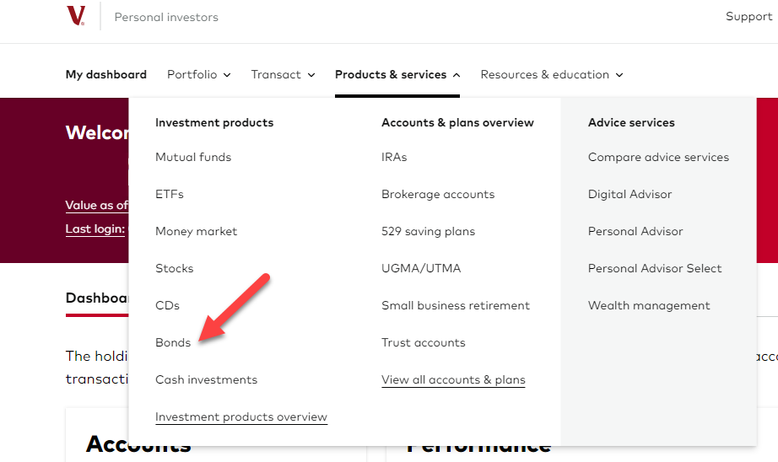Click the Vanguard V logo
This screenshot has height=462, width=778.
click(76, 16)
